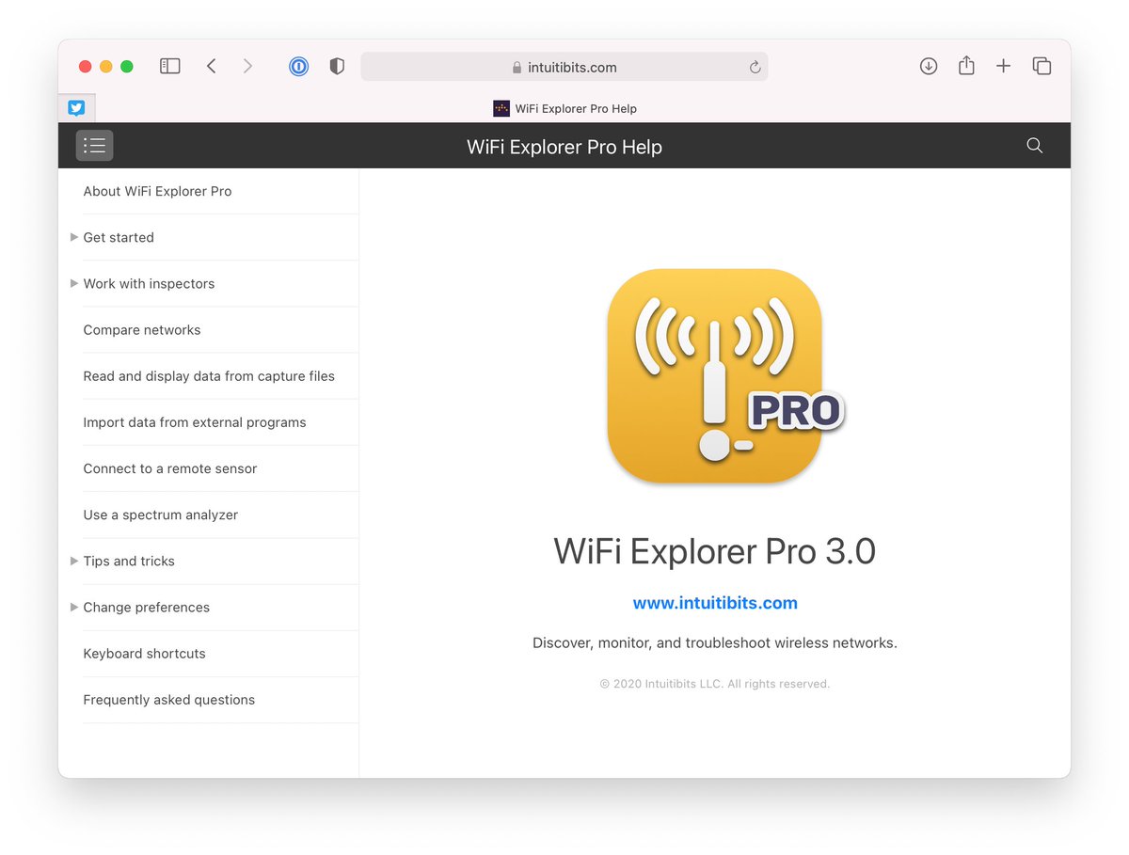Expand the Get started section arrow
Screen dimensions: 1129x855
click(74, 237)
